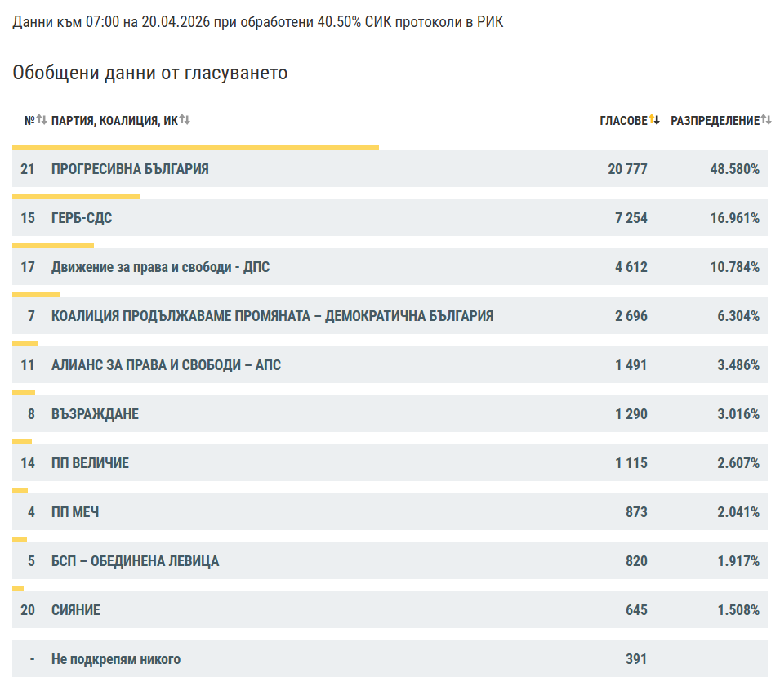Pick the ПП МЕЧ row label
The height and width of the screenshot is (678, 780).
pyautogui.click(x=75, y=512)
